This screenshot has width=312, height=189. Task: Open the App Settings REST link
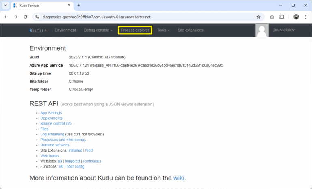[51, 113]
